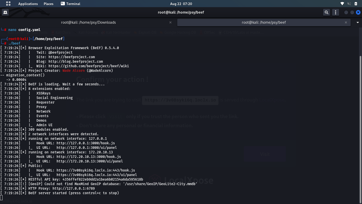Open the Places menu

click(48, 4)
